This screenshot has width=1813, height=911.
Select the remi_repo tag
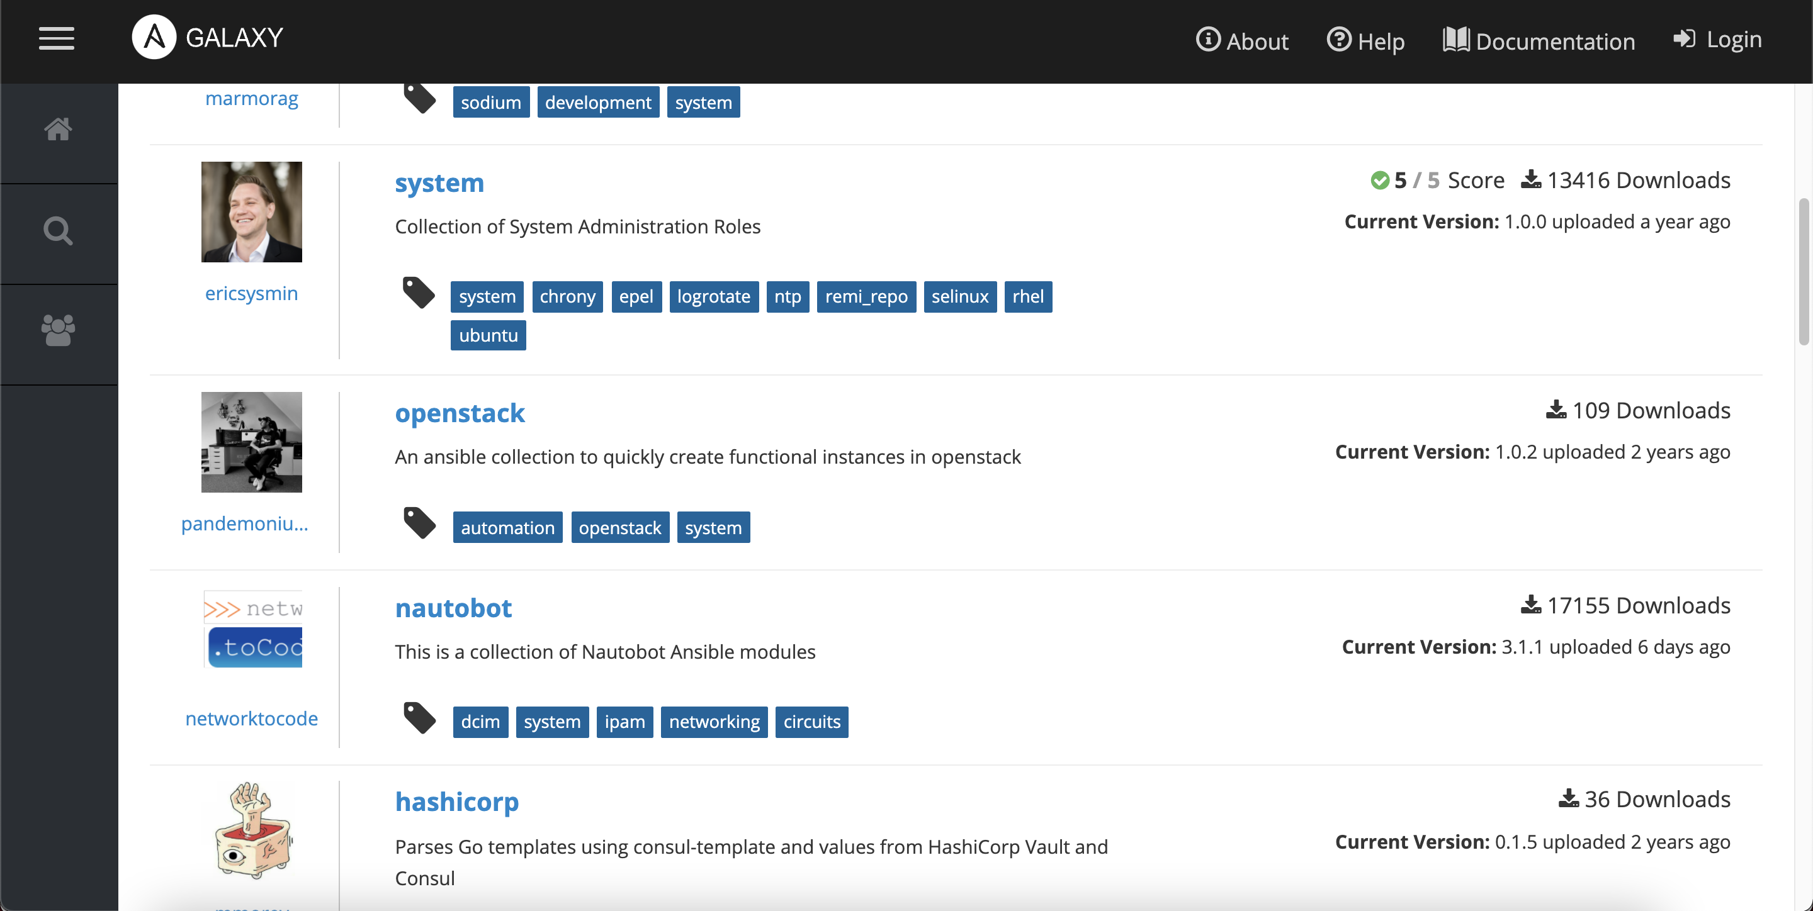(866, 297)
